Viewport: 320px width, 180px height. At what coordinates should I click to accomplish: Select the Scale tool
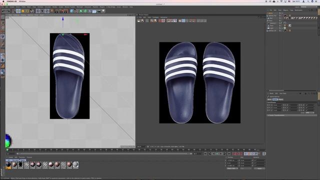click(23, 11)
